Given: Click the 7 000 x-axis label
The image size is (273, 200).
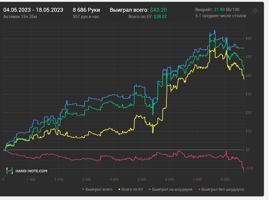Looking at the screenshot, I should pos(197,179).
